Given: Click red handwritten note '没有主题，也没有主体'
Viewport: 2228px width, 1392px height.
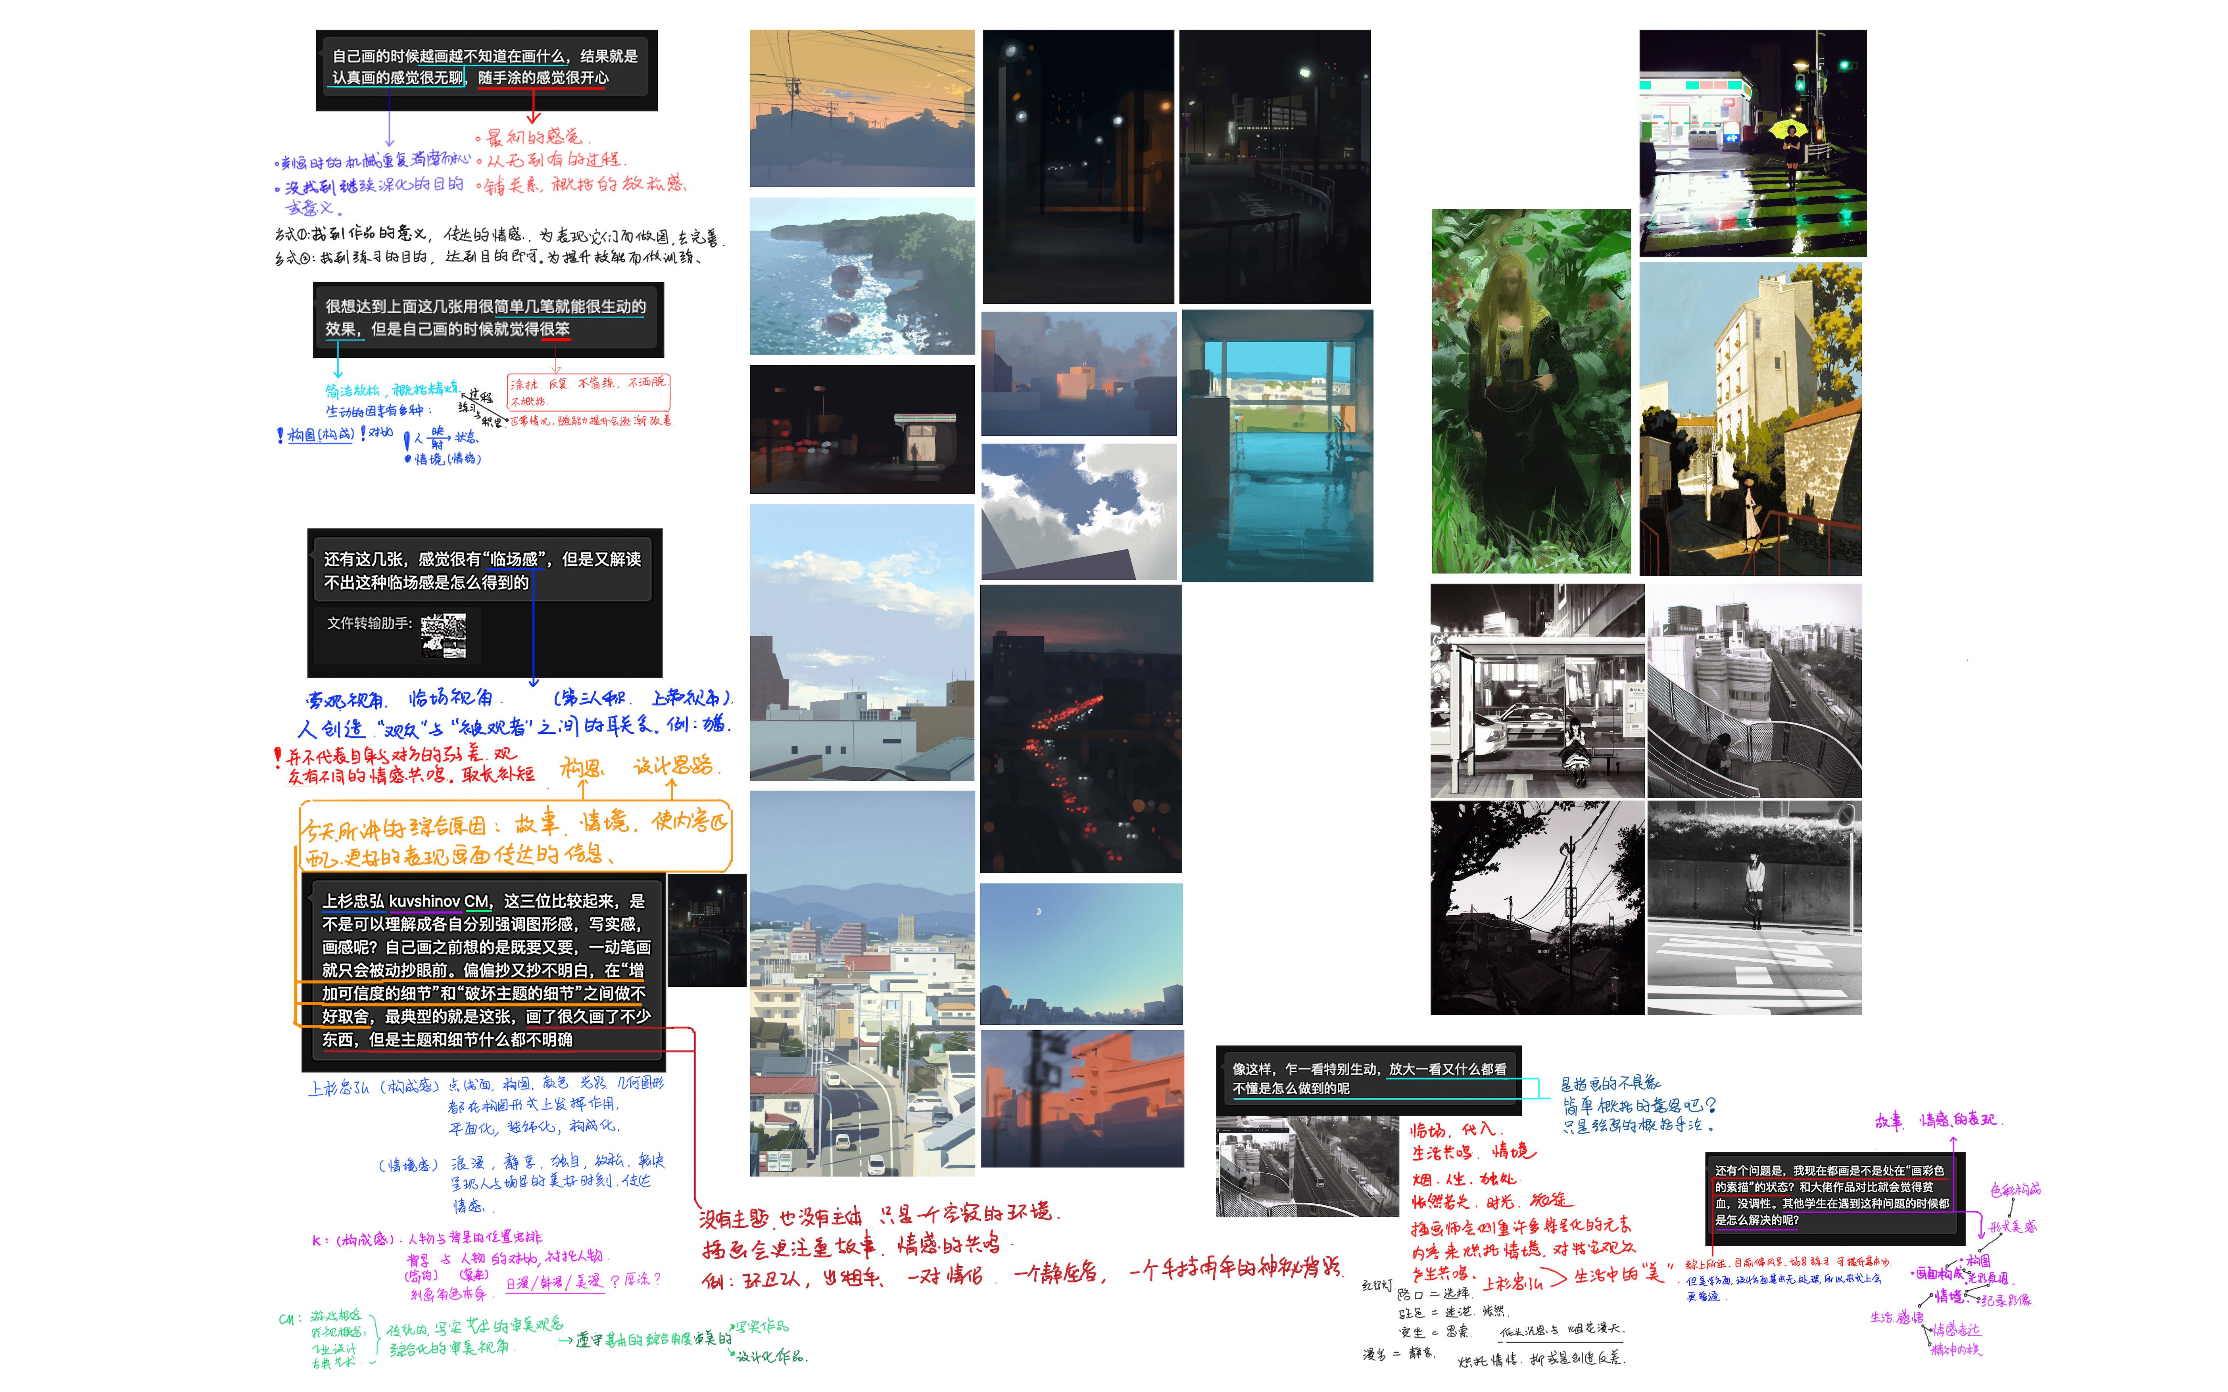Looking at the screenshot, I should click(x=781, y=1217).
